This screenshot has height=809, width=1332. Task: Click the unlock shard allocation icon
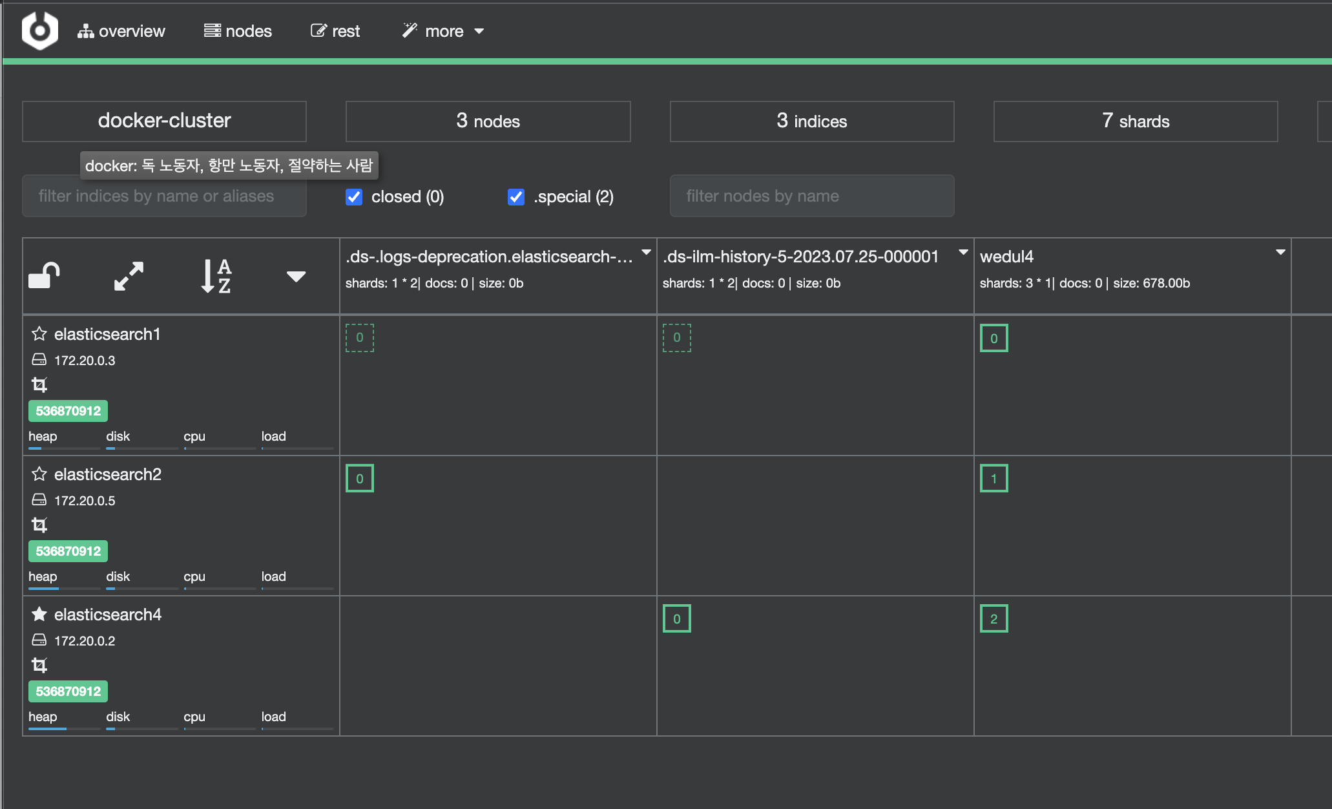click(44, 276)
